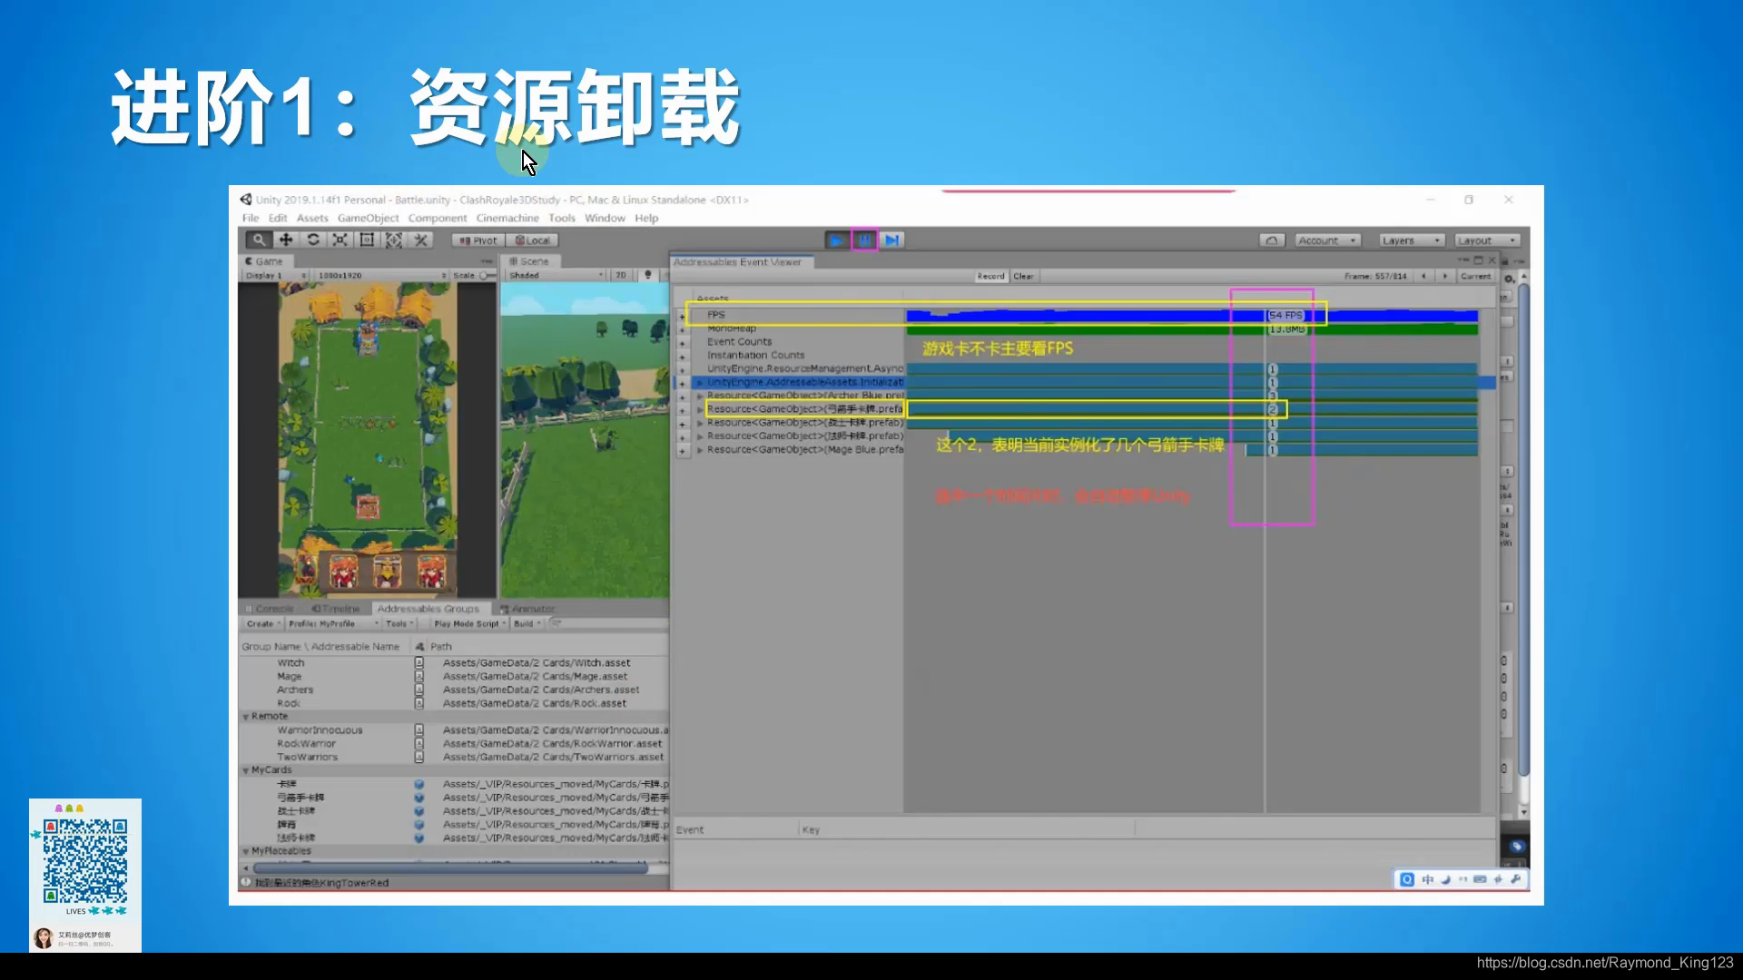Collapse the MyPlaceables group
This screenshot has height=980, width=1743.
coord(246,851)
